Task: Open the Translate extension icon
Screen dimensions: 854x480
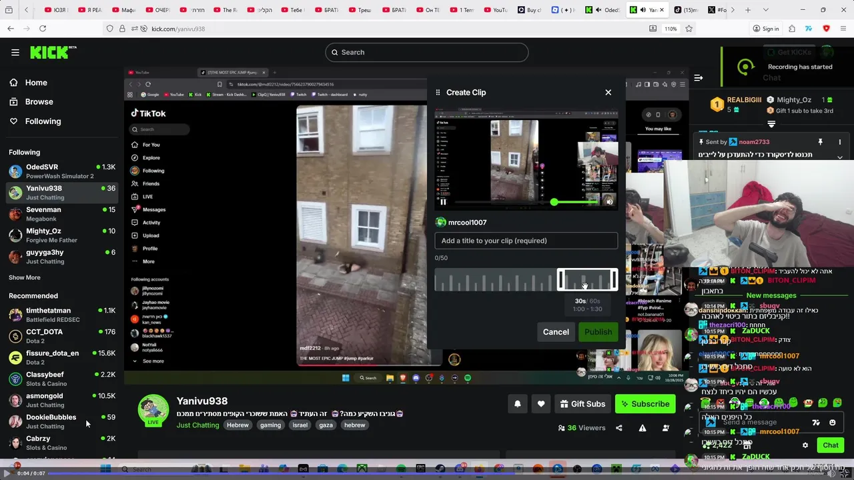Action: coord(809,29)
